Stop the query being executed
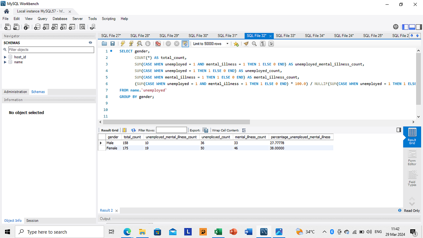 point(148,44)
